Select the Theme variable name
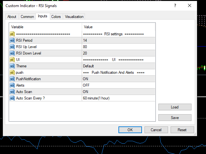 coord(21,66)
